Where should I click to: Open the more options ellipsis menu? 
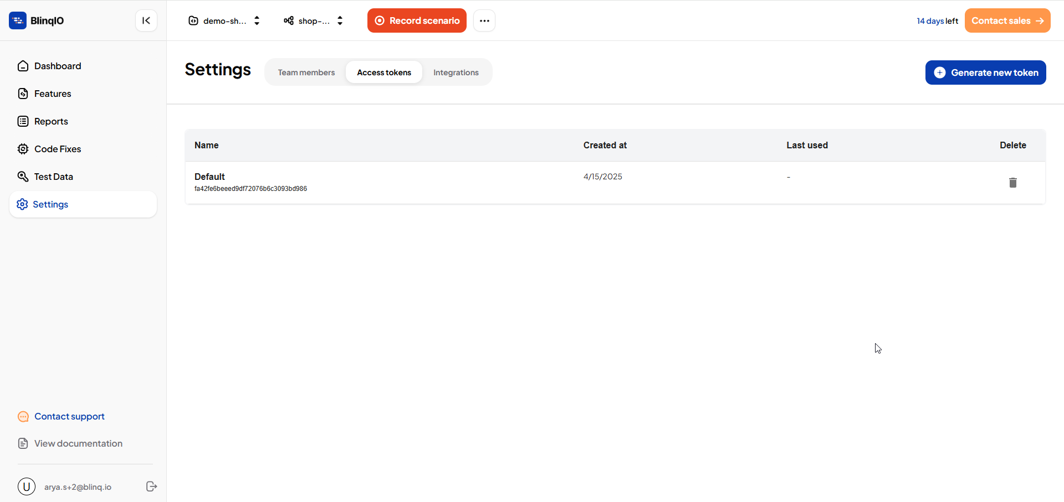(x=484, y=20)
